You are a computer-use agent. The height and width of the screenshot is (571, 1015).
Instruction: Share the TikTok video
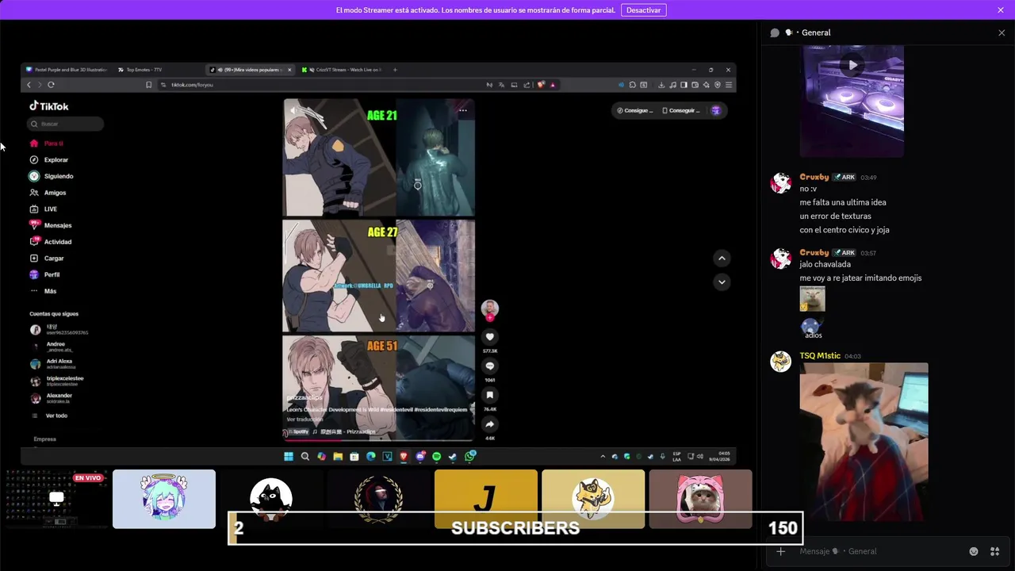click(x=490, y=424)
